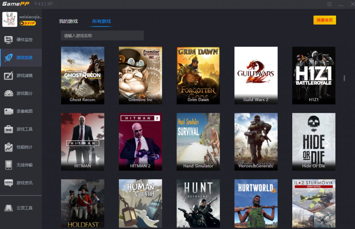355x229 pixels.
Task: Click the weixiaoqia username text
Action: (31, 17)
